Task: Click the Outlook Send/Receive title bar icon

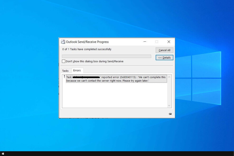Action: click(x=63, y=42)
